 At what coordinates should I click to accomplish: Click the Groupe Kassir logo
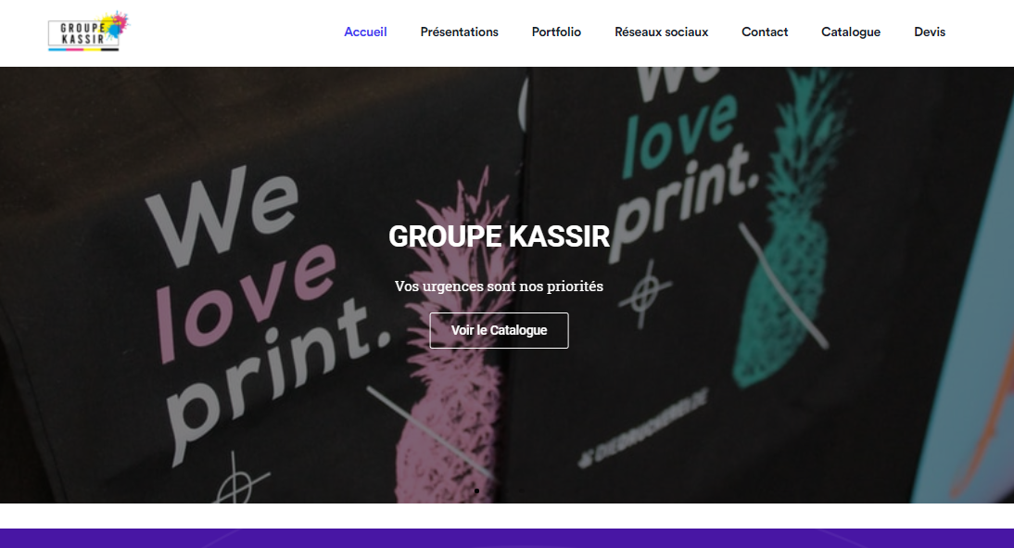tap(89, 31)
